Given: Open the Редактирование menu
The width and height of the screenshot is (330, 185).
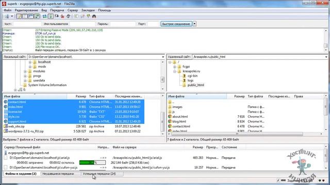Looking at the screenshot, I should [x=26, y=10].
